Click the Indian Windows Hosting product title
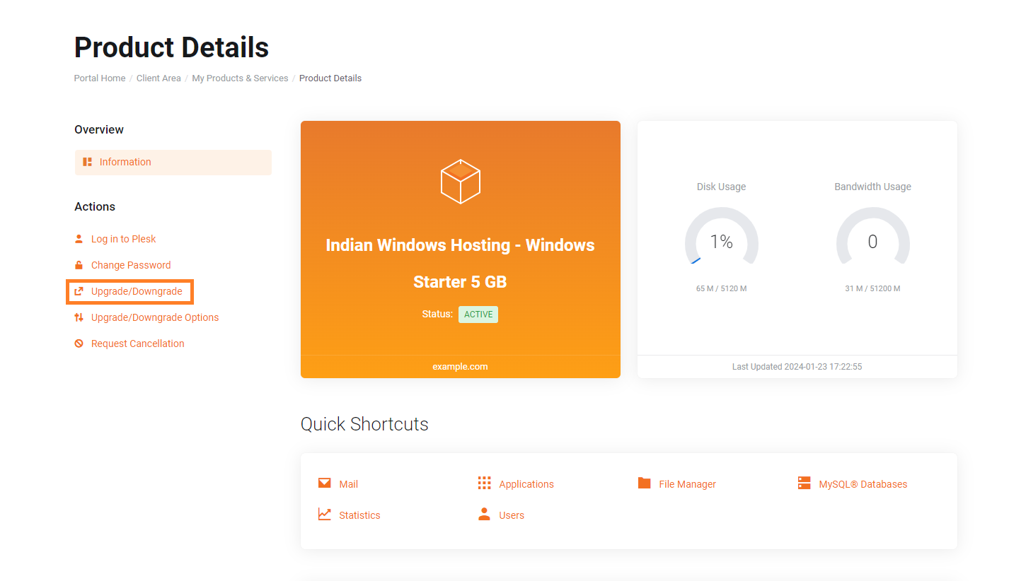1009x581 pixels. pyautogui.click(x=460, y=264)
